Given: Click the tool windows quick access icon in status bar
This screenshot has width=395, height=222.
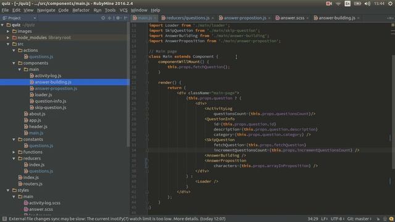Looking at the screenshot, I should point(4,219).
